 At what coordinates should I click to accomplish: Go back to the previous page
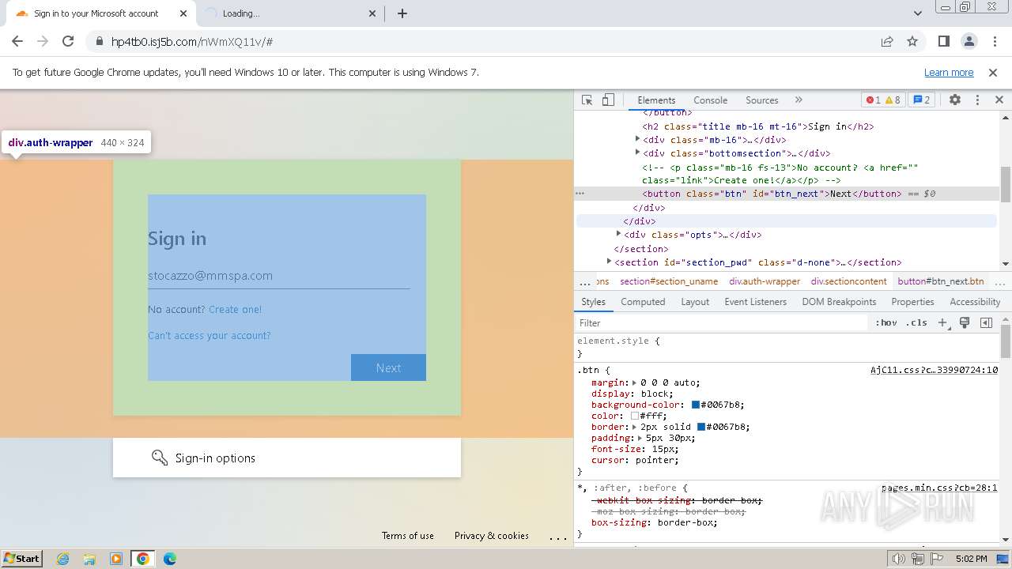click(x=17, y=42)
